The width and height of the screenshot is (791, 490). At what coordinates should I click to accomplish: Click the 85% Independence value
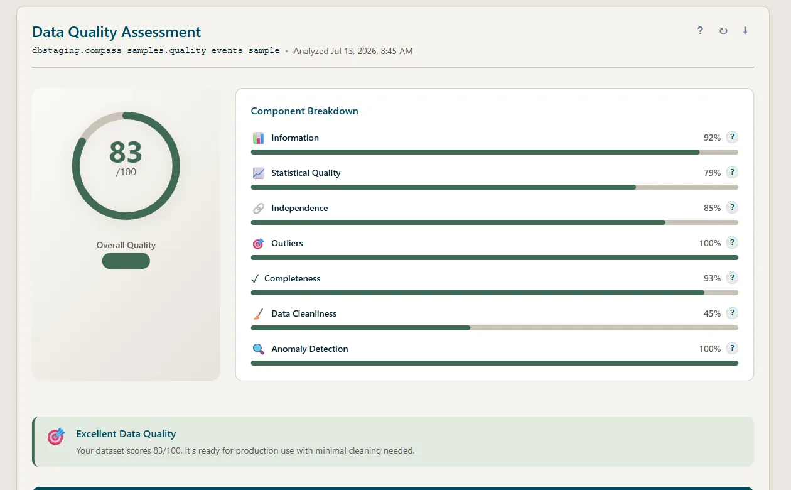[x=712, y=208]
